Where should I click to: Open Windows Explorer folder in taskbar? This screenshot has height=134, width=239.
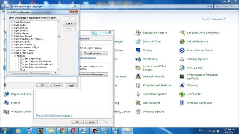pyautogui.click(x=51, y=131)
